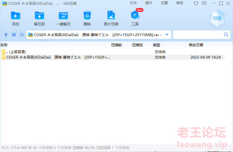
Task: Close the 360压缩 window
Action: pyautogui.click(x=228, y=3)
